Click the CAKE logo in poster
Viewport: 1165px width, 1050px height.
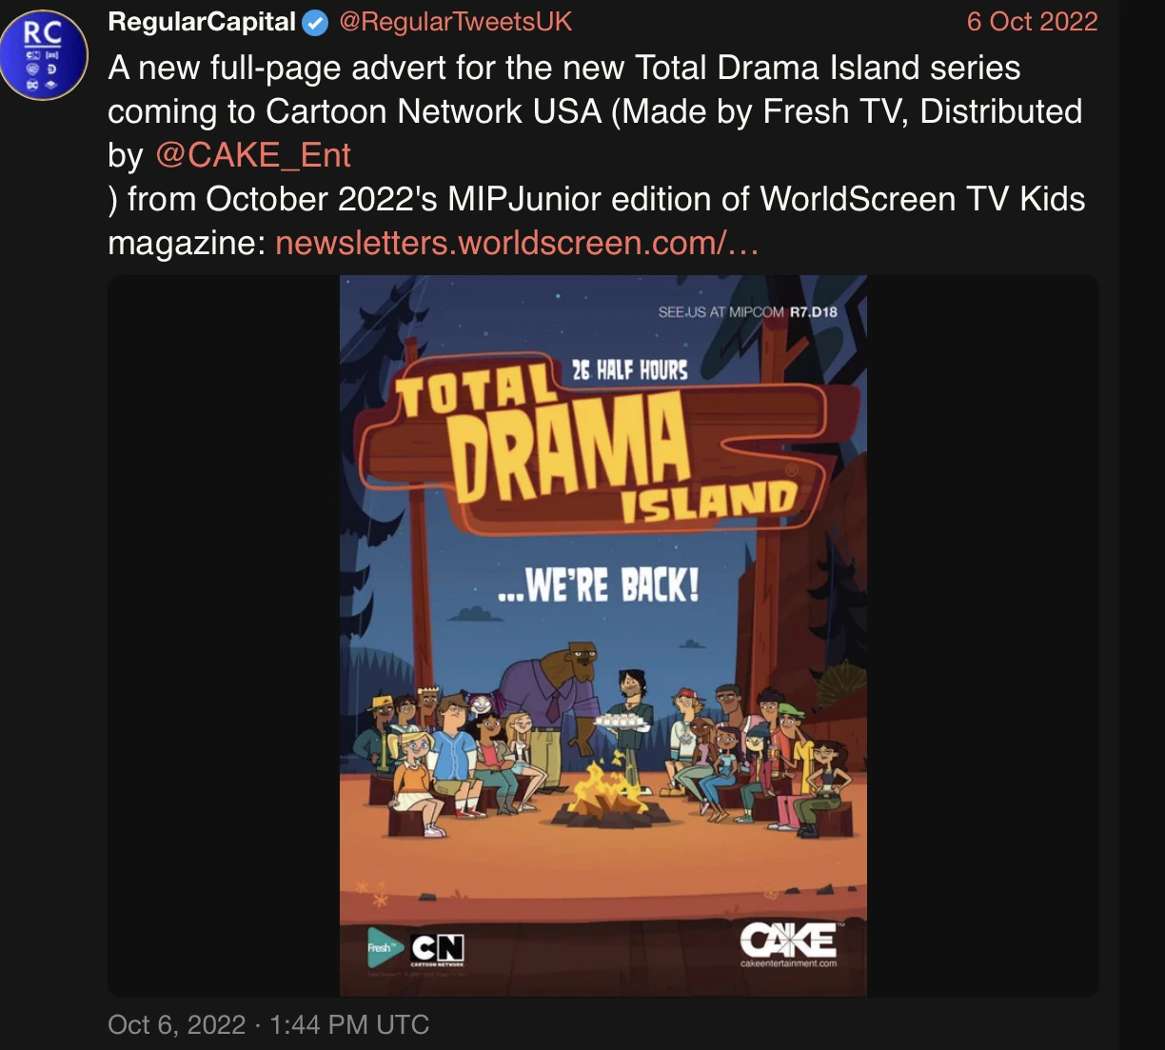[788, 940]
